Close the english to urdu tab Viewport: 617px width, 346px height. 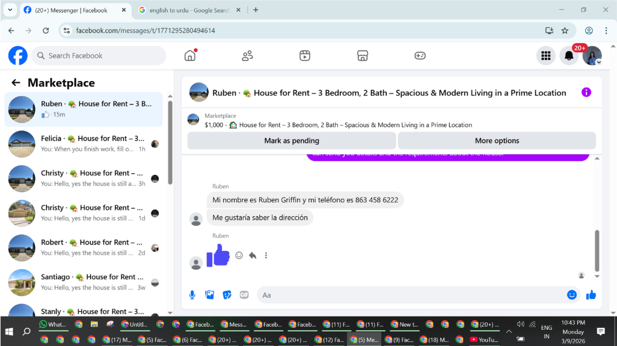[238, 10]
